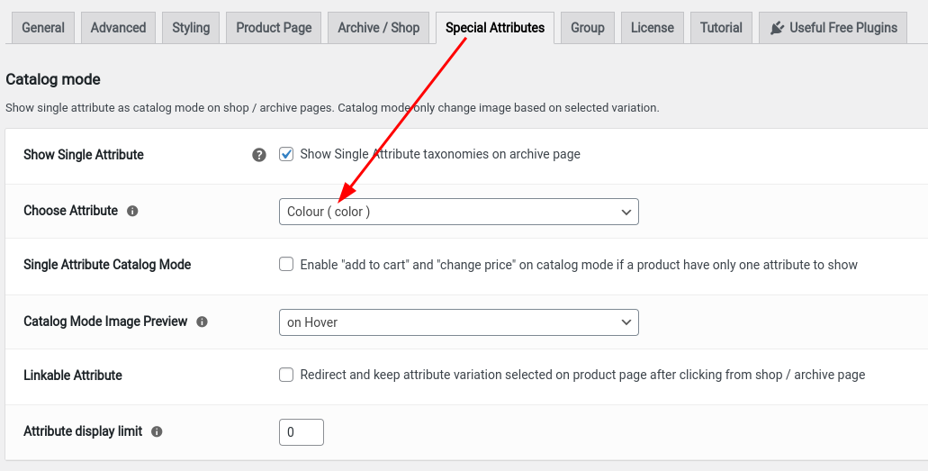Switch to the Group tab

coord(588,28)
